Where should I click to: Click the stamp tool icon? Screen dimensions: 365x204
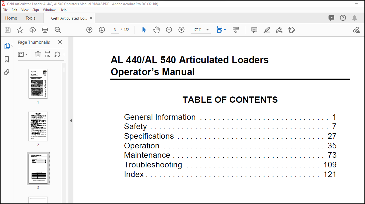tap(292, 30)
